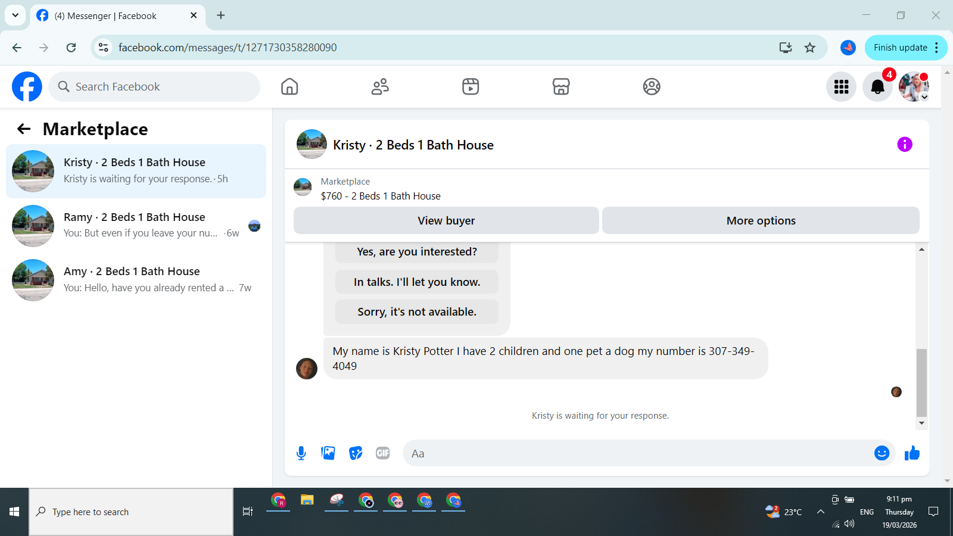Image resolution: width=953 pixels, height=536 pixels.
Task: Open the grid Menu icon
Action: pyautogui.click(x=841, y=87)
